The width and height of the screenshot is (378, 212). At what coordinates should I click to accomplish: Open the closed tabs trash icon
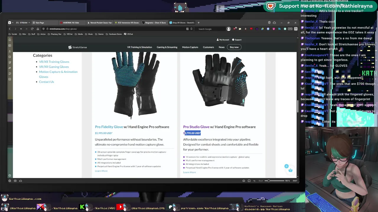[269, 23]
